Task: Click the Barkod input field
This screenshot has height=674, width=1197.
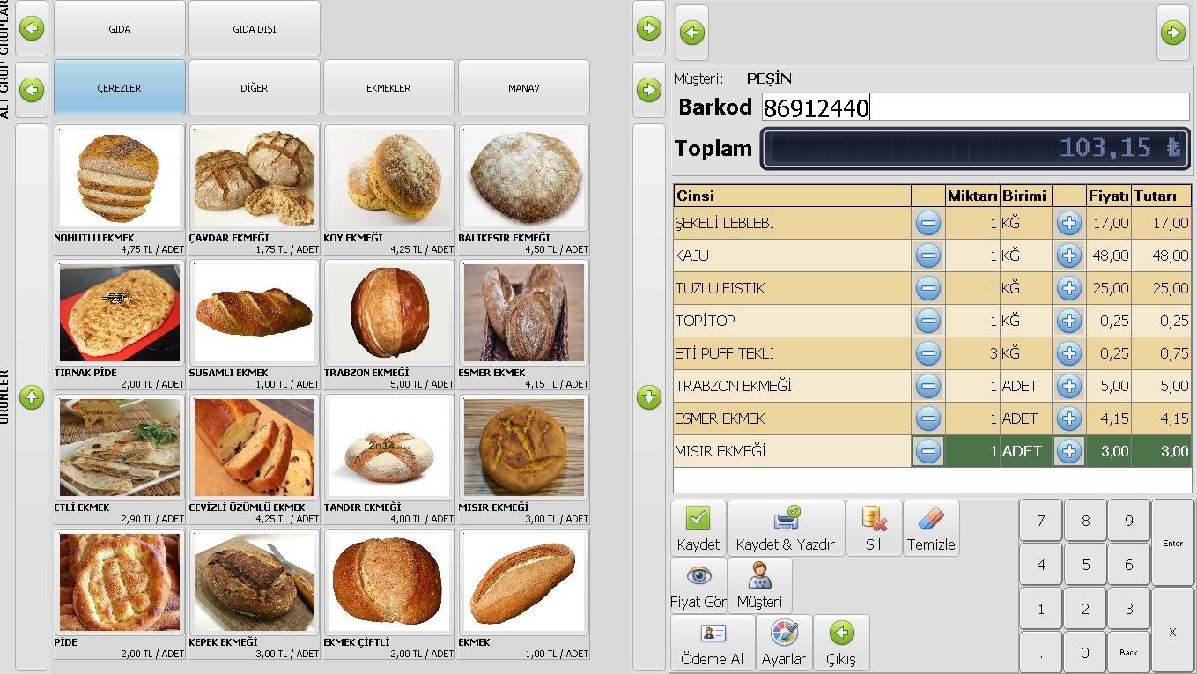Action: (x=976, y=107)
